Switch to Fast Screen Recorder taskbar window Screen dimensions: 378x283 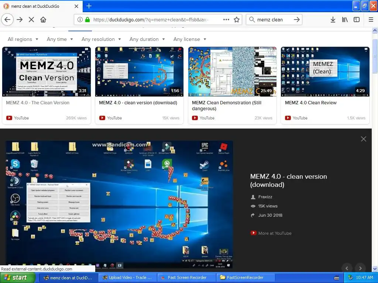[186, 278]
